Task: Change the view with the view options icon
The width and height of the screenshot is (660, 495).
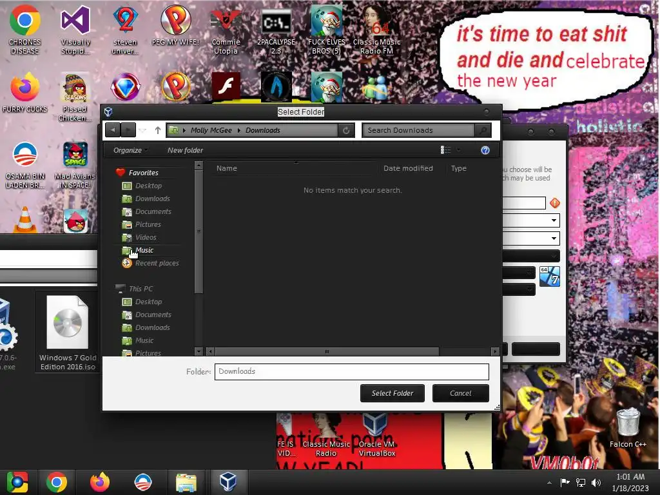Action: point(445,150)
